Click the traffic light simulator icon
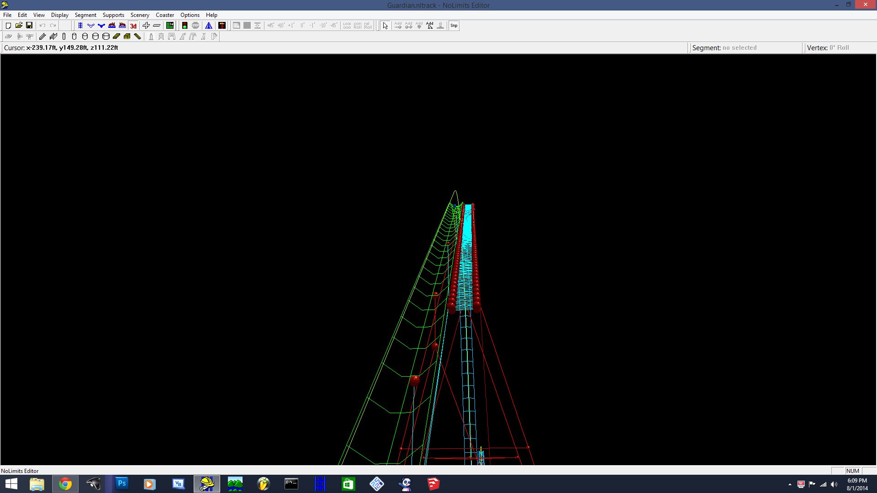This screenshot has width=877, height=493. coord(185,26)
